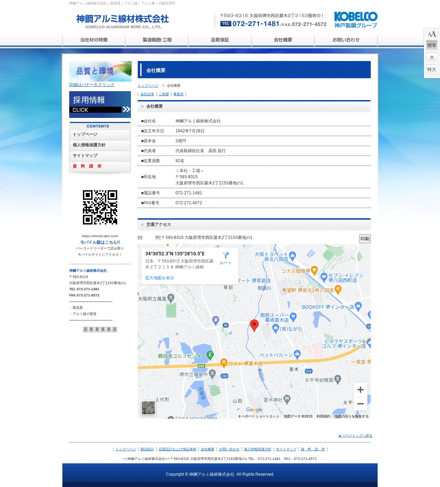Click the 品質と環境 banner image
The height and width of the screenshot is (487, 440).
click(100, 71)
